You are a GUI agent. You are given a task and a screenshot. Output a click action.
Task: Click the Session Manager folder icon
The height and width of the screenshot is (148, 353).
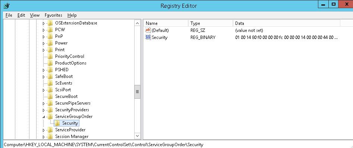tap(50, 137)
